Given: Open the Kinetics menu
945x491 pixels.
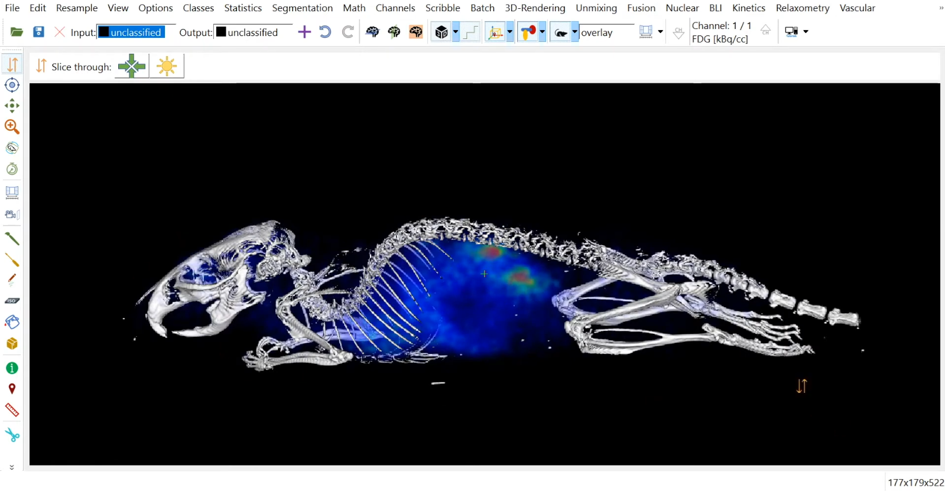Looking at the screenshot, I should click(x=749, y=8).
